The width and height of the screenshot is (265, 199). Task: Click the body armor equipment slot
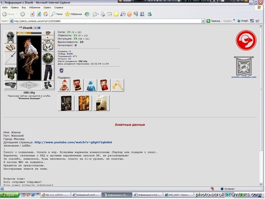(10, 73)
